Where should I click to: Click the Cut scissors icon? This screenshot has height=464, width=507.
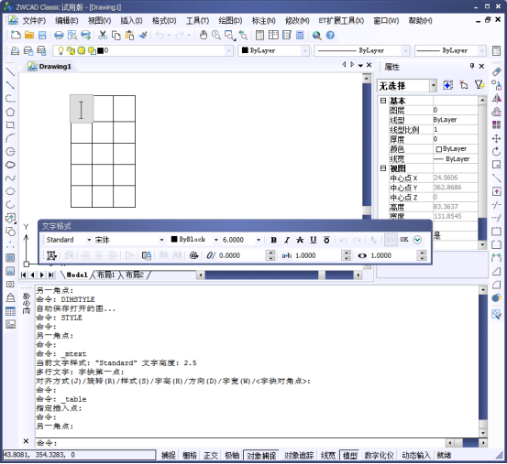103,35
